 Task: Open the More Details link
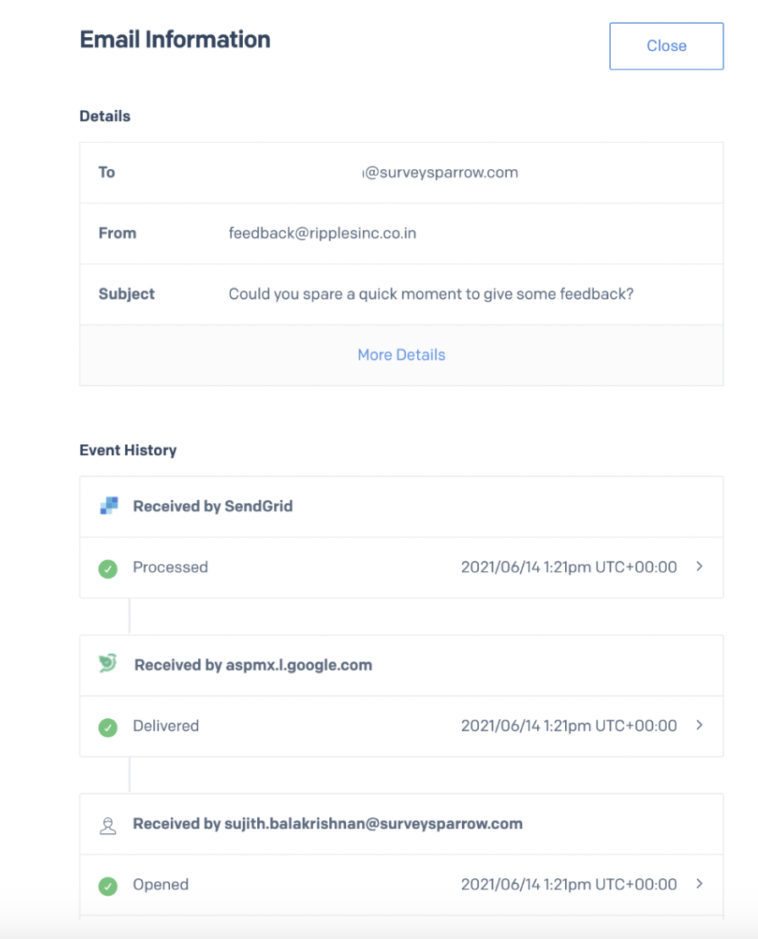[401, 355]
